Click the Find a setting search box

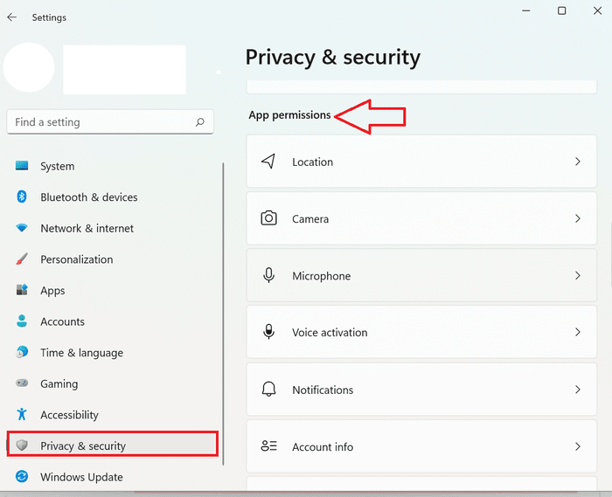(x=110, y=122)
